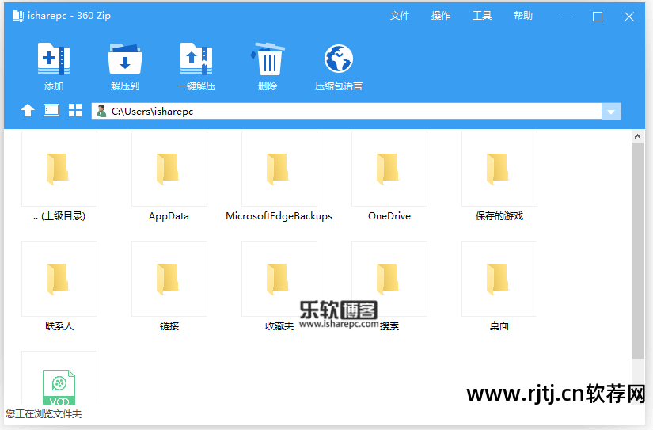
Task: Switch to list view mode icon
Action: coord(51,110)
